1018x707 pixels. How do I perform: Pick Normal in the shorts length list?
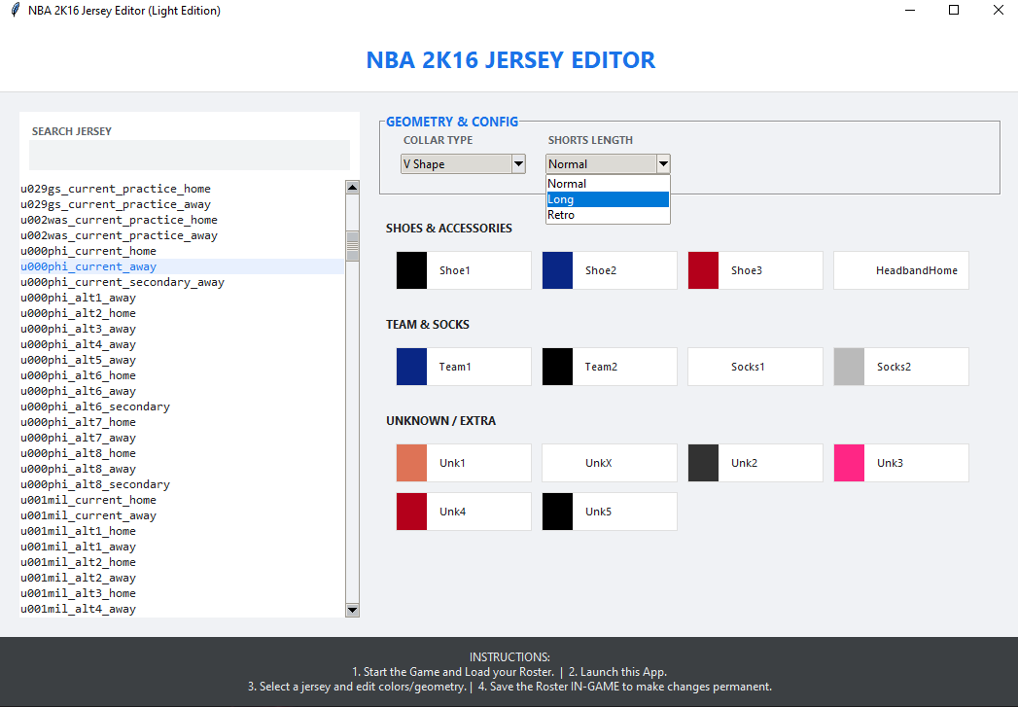(608, 184)
